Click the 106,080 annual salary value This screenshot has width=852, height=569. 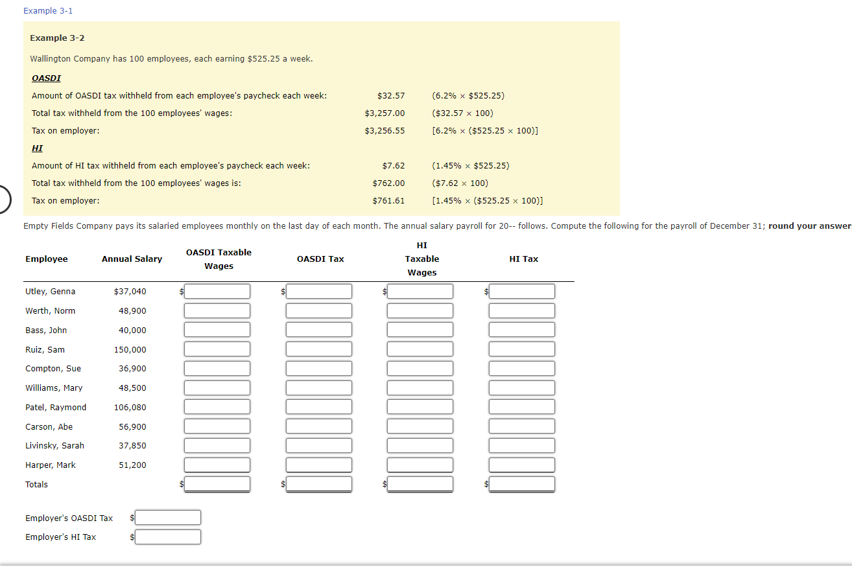pyautogui.click(x=130, y=408)
